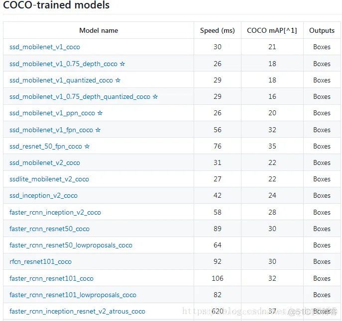The height and width of the screenshot is (321, 342).
Task: Open ssd_mobilenet_v2_coco link
Action: click(x=45, y=162)
